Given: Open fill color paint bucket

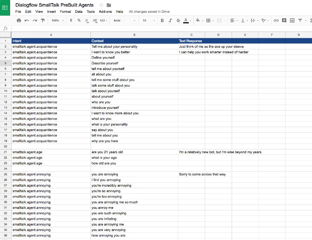Looking at the screenshot, I should tap(198, 20).
